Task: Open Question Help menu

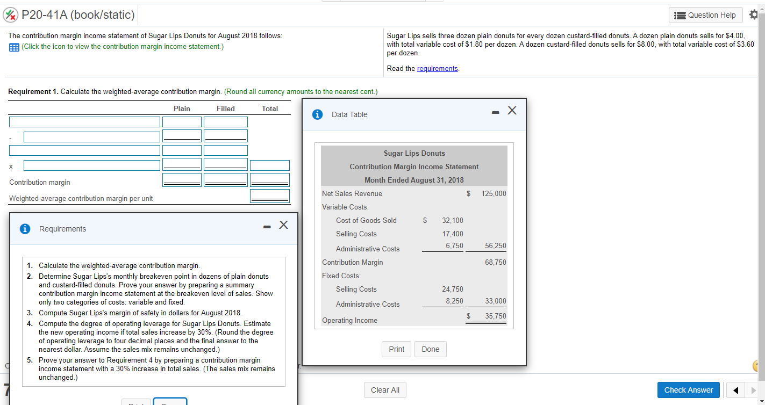Action: coord(705,15)
